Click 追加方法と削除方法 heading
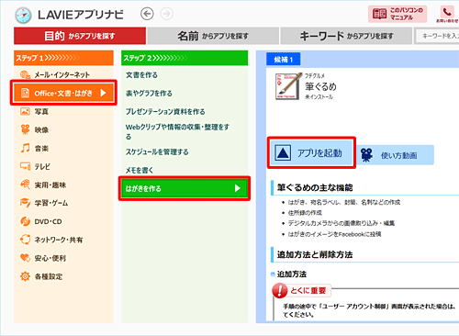The width and height of the screenshot is (459, 336). coord(315,254)
